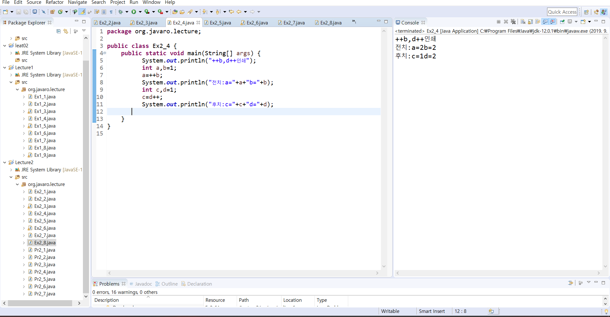
Task: Click the Debug bug icon
Action: click(121, 12)
